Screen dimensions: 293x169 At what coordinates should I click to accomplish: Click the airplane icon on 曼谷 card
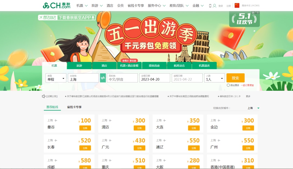(56, 120)
